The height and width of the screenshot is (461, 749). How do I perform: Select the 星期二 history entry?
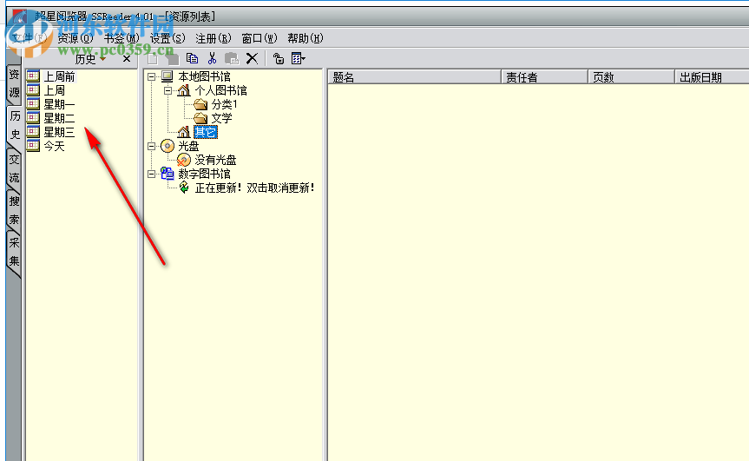[59, 118]
